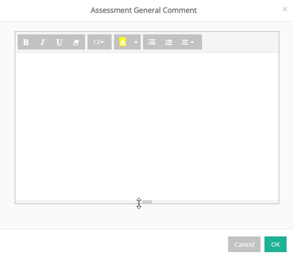Screen dimensions: 293x259
Task: Insert a numbered ordered list
Action: pyautogui.click(x=169, y=42)
